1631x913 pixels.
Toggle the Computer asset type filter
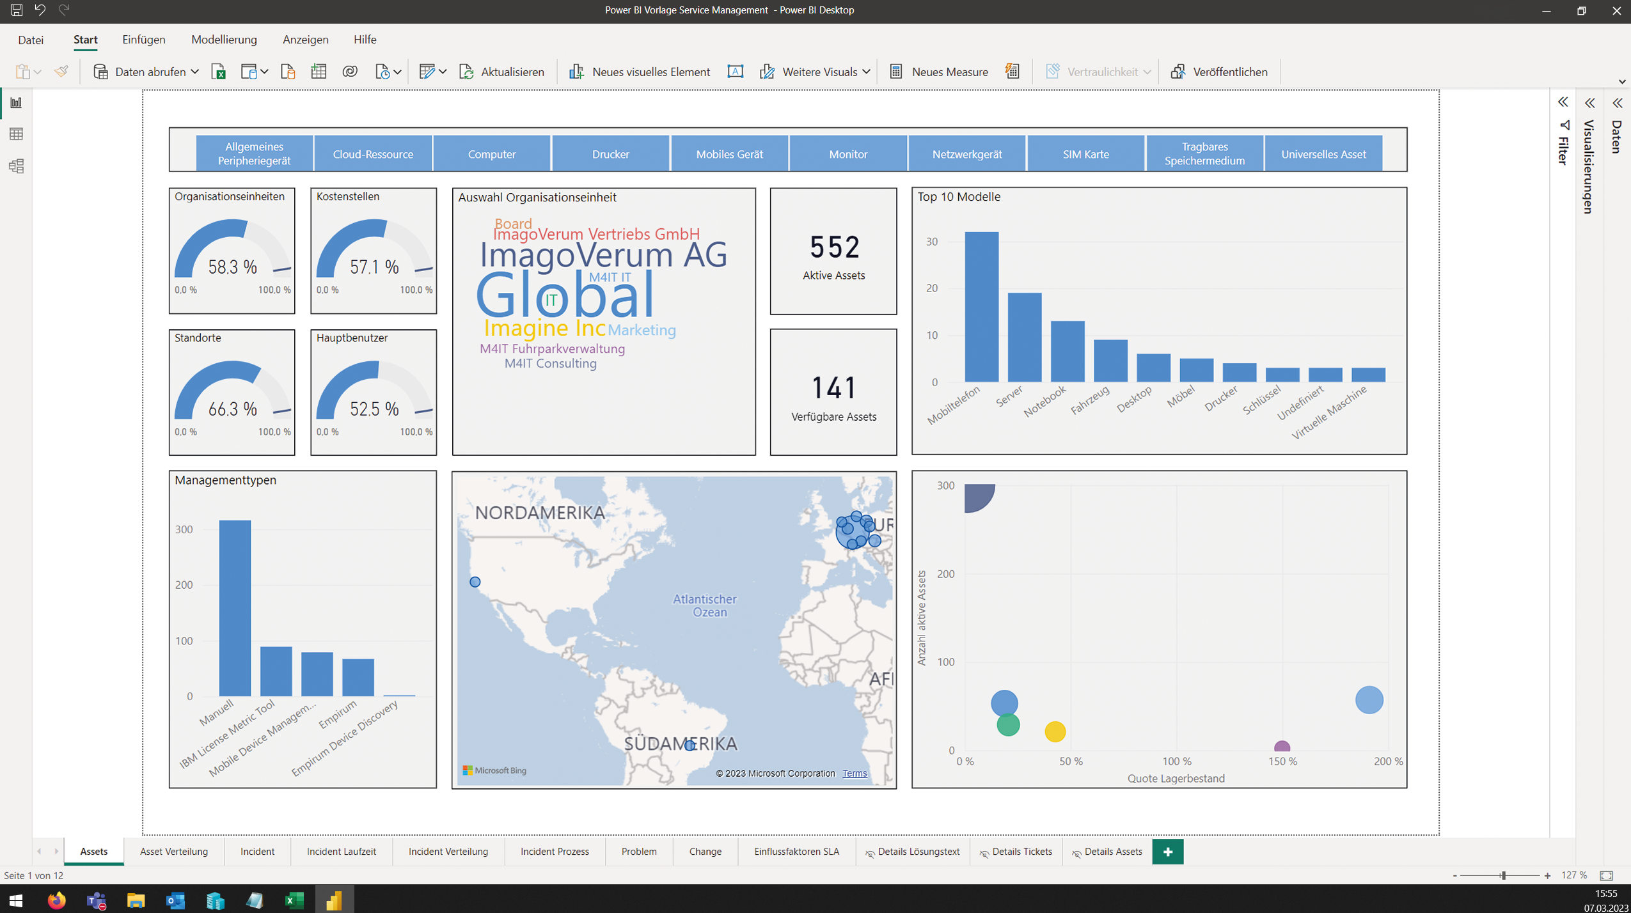click(x=491, y=154)
